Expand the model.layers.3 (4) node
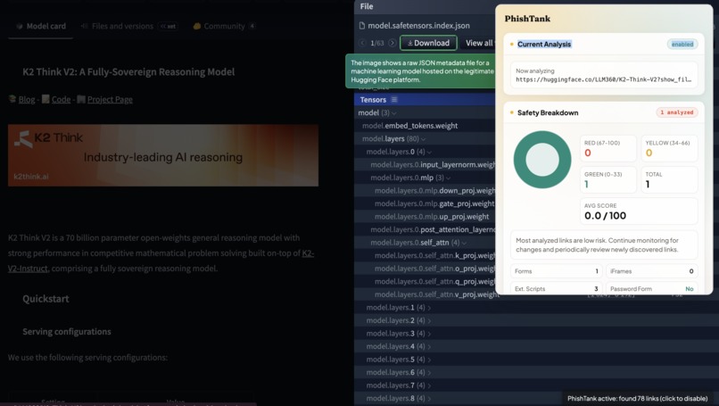The image size is (719, 406). click(429, 334)
